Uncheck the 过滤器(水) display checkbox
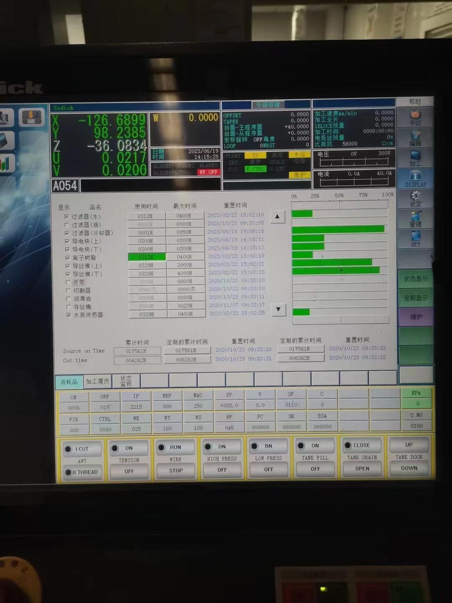Image resolution: width=452 pixels, height=603 pixels. point(67,216)
